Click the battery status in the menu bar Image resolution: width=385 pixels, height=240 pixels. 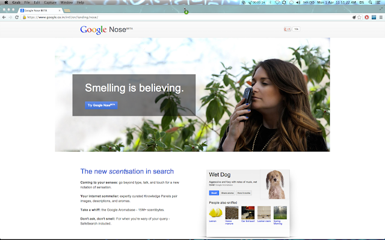pos(309,2)
